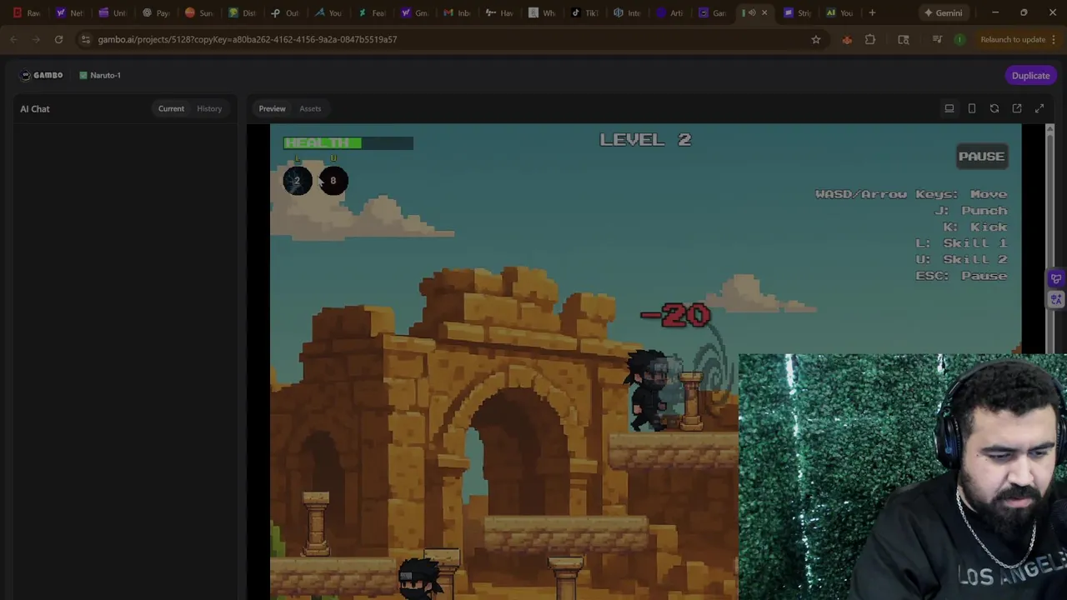Click Relaunch to update button
Viewport: 1067px width, 600px height.
click(x=1013, y=39)
